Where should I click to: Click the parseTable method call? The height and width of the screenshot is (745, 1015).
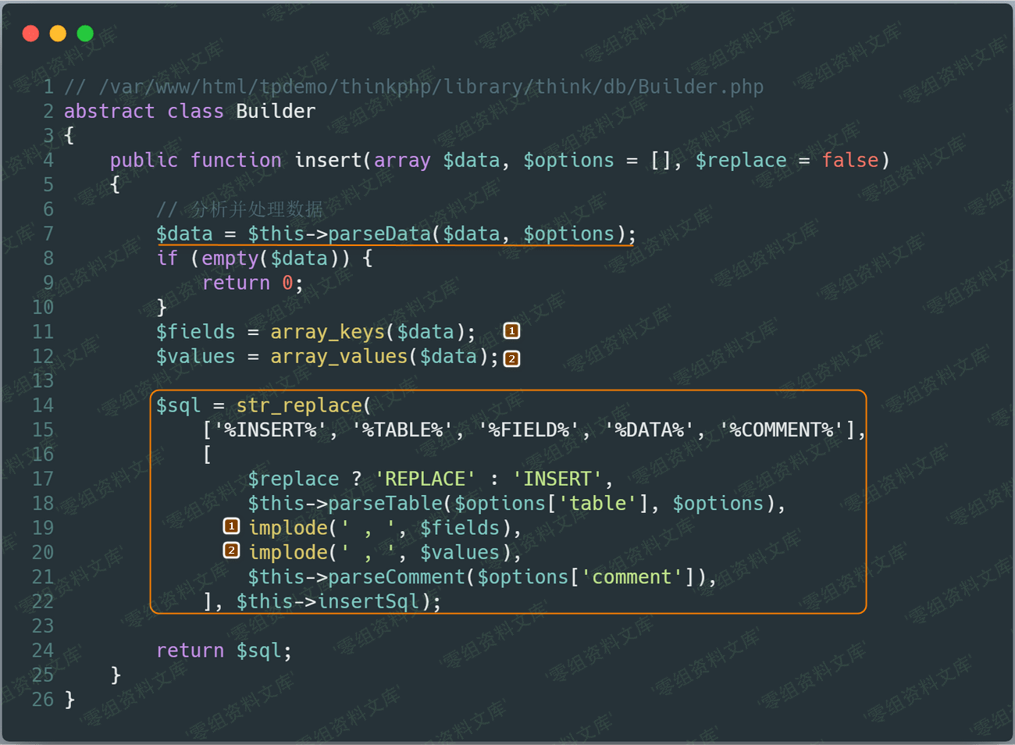click(x=385, y=504)
